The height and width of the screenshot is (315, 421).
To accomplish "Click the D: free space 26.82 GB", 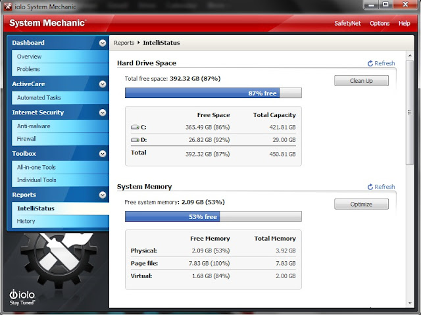I will coord(209,140).
